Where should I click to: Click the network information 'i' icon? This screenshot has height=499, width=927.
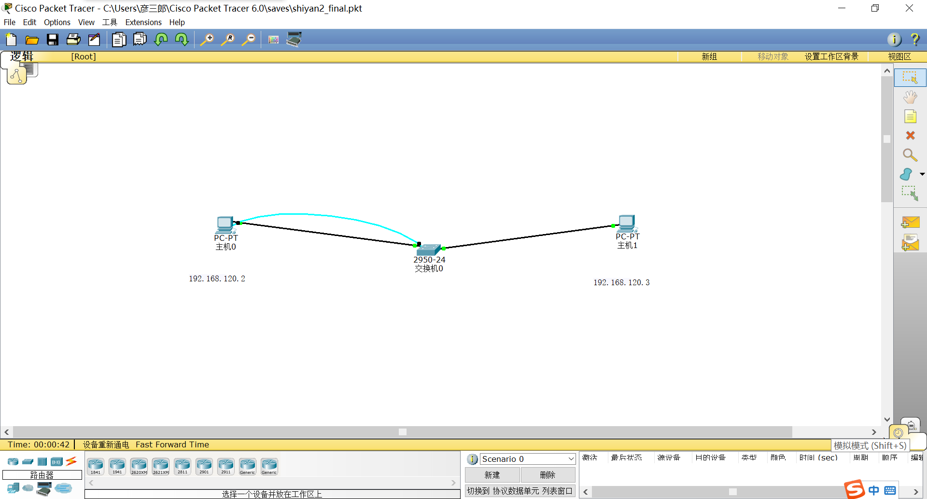point(894,40)
